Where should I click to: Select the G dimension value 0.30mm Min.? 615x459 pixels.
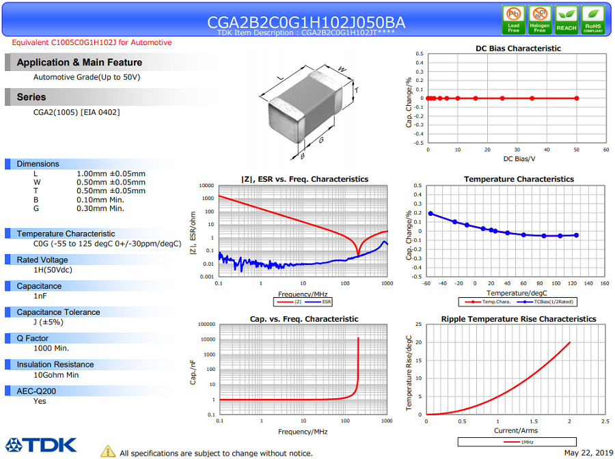[x=100, y=208]
